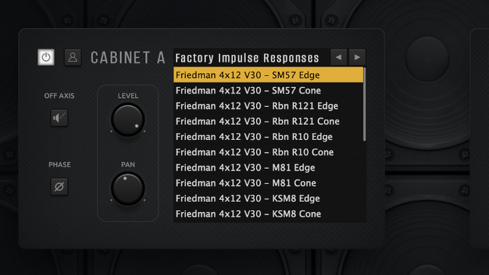Click the Pan knob
Viewport: 489px width, 275px height.
[128, 189]
